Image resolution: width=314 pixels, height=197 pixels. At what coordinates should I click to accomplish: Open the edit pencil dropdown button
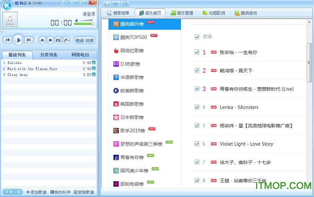(x=66, y=40)
